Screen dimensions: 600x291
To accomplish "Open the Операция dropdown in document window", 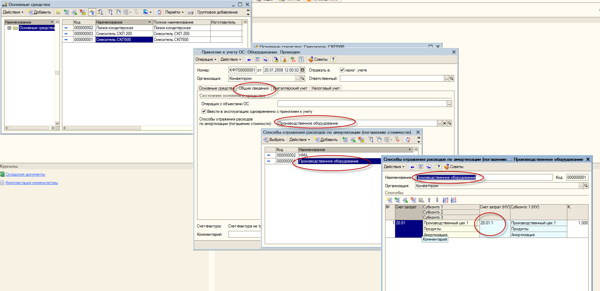I will tap(205, 59).
